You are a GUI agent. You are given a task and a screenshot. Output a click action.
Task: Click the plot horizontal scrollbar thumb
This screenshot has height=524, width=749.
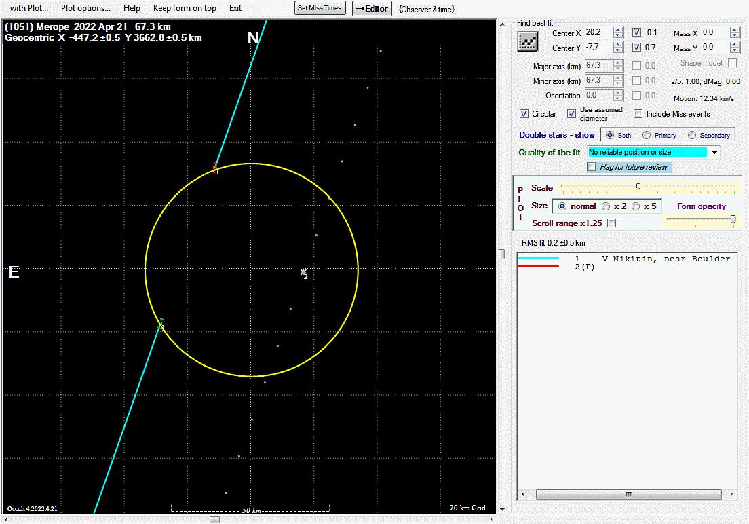click(215, 520)
